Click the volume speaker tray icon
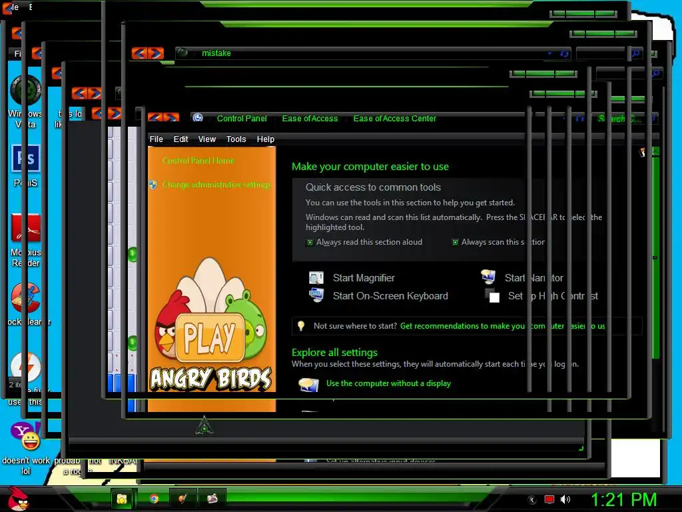This screenshot has width=682, height=512. [565, 499]
